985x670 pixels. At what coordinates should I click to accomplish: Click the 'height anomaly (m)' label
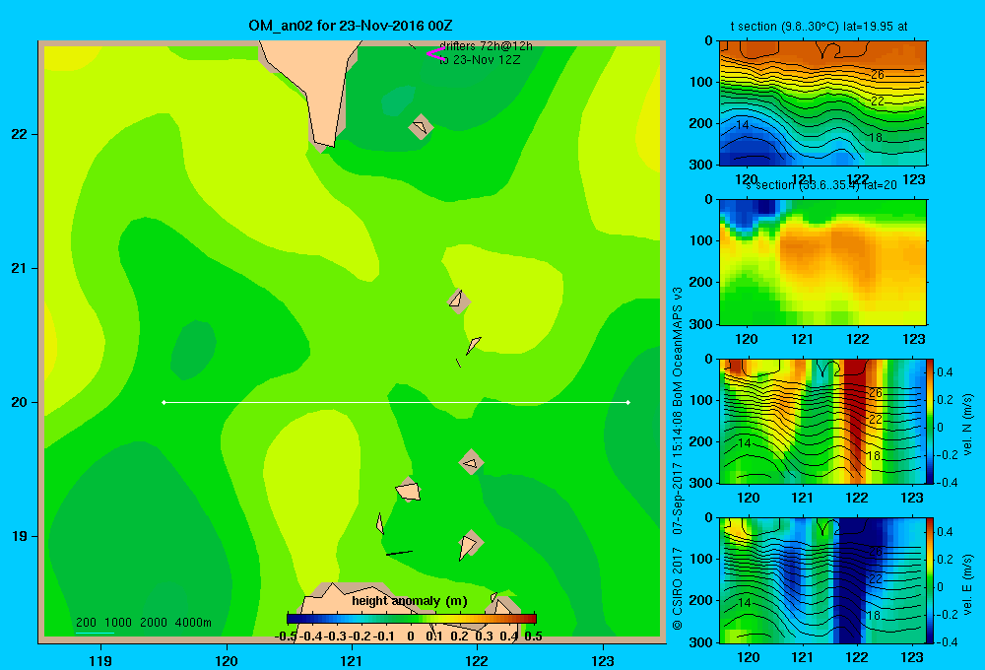[410, 601]
